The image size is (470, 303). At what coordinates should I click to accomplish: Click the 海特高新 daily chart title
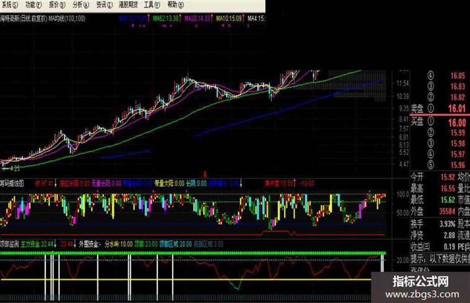click(43, 18)
